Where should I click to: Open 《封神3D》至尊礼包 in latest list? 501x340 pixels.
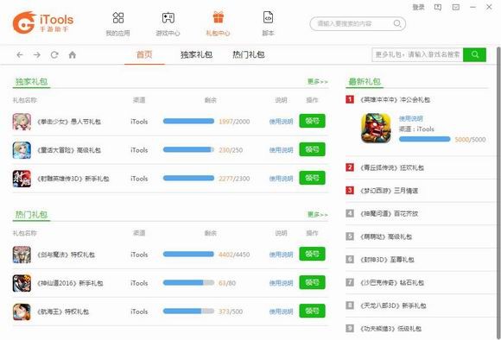[387, 260]
